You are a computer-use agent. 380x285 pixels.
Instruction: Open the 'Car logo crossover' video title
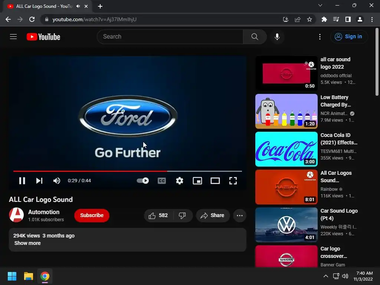click(334, 252)
